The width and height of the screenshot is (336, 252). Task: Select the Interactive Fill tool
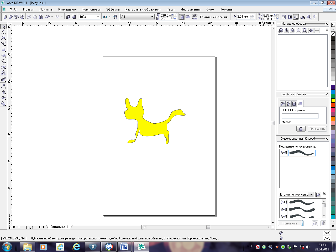pyautogui.click(x=3, y=103)
